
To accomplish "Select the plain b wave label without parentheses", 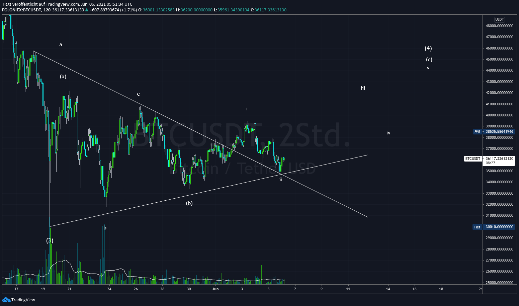I will coord(105,228).
